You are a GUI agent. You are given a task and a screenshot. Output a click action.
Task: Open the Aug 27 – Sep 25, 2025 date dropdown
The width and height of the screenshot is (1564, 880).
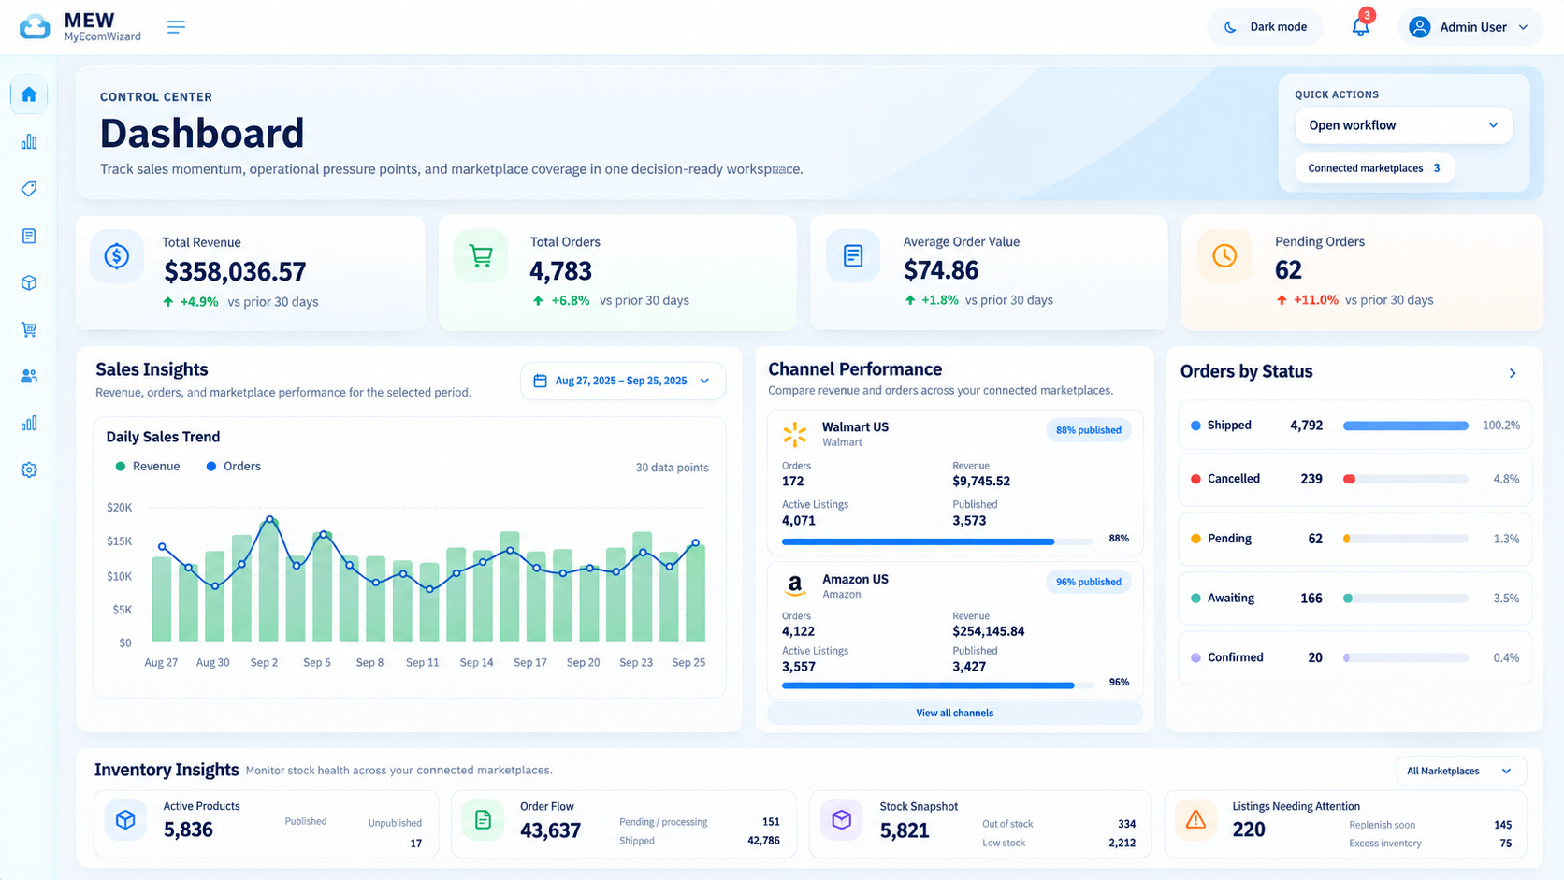(x=623, y=381)
